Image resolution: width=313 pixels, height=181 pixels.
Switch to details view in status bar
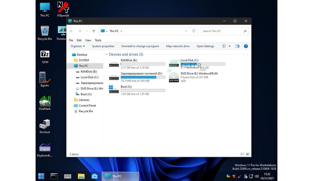point(242,154)
